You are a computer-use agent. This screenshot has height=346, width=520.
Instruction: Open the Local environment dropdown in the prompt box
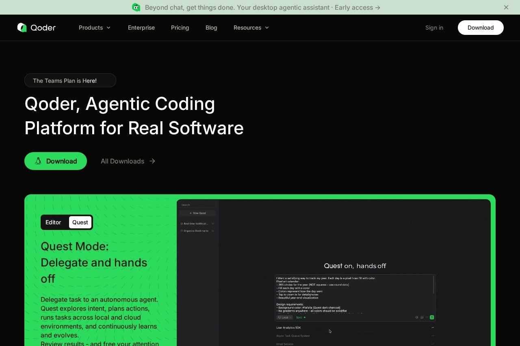coord(285,317)
